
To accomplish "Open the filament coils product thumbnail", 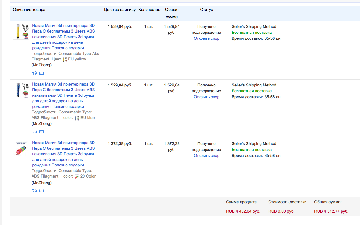I will click(21, 149).
